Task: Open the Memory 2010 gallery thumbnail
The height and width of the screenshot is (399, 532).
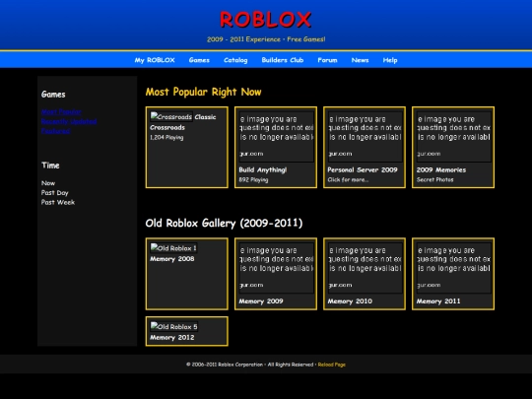Action: 365,268
